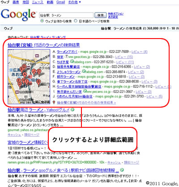Click map marker B on the map

[38, 83]
